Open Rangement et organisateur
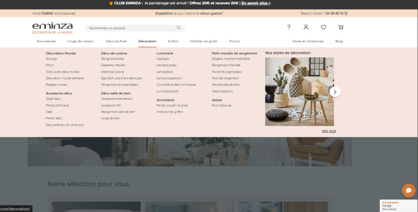The width and height of the screenshot is (418, 212). pyautogui.click(x=120, y=85)
